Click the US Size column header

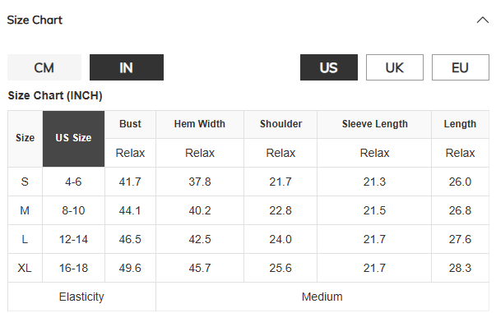click(x=73, y=138)
